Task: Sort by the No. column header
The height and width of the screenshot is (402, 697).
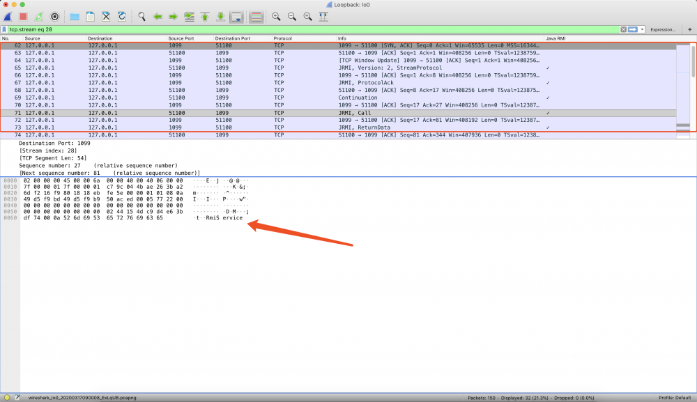Action: pyautogui.click(x=11, y=38)
